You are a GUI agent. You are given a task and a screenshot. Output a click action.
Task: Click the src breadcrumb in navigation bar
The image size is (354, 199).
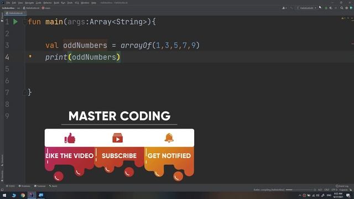18,8
